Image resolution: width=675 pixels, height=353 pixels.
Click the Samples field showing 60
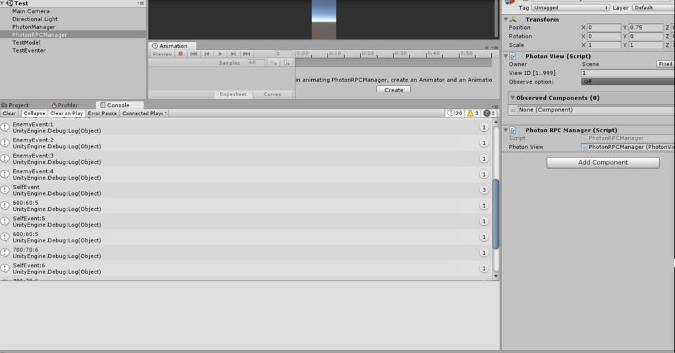[256, 63]
